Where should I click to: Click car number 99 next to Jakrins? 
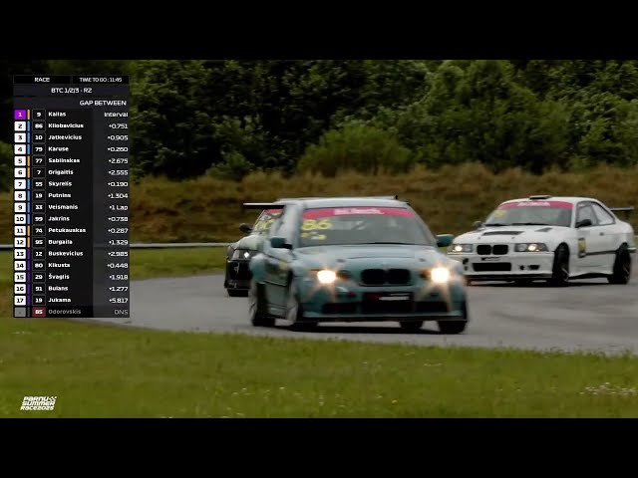39,218
